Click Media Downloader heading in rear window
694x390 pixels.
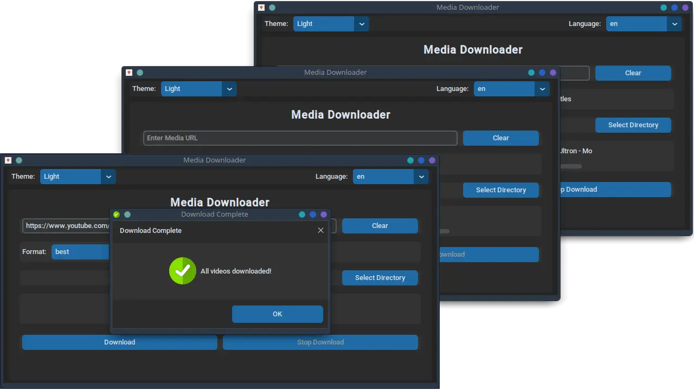click(473, 50)
